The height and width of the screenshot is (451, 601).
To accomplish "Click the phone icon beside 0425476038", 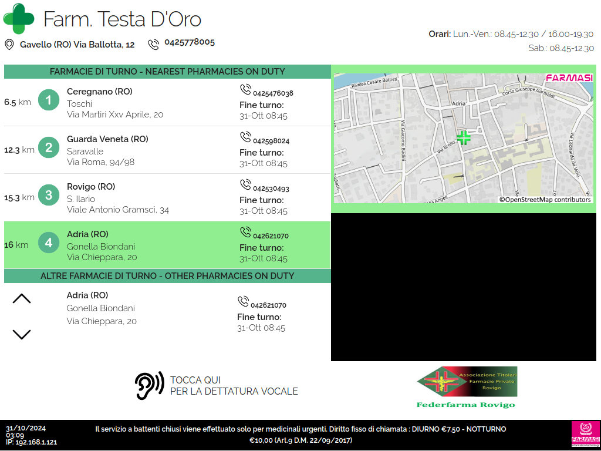I will 245,90.
